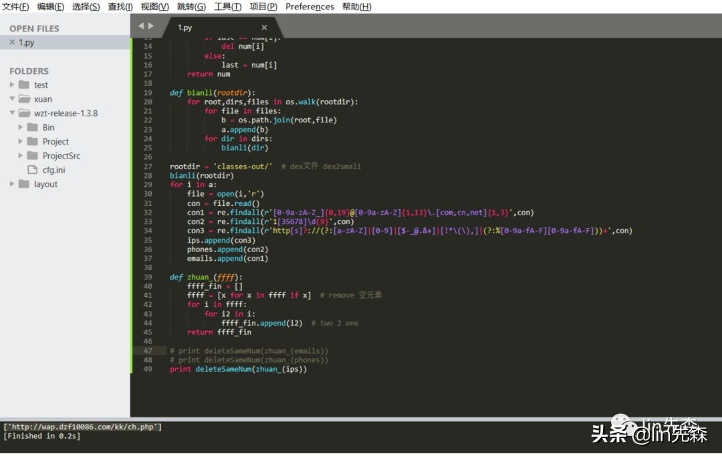Click the Project folder icon
Image resolution: width=722 pixels, height=458 pixels.
click(x=33, y=141)
